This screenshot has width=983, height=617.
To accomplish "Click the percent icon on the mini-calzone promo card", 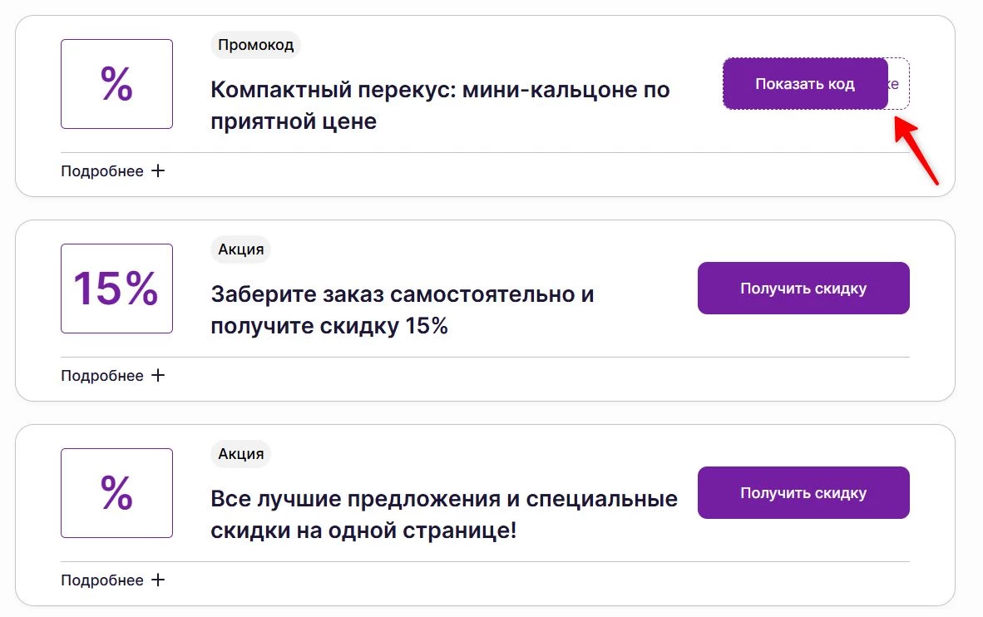I will 116,83.
